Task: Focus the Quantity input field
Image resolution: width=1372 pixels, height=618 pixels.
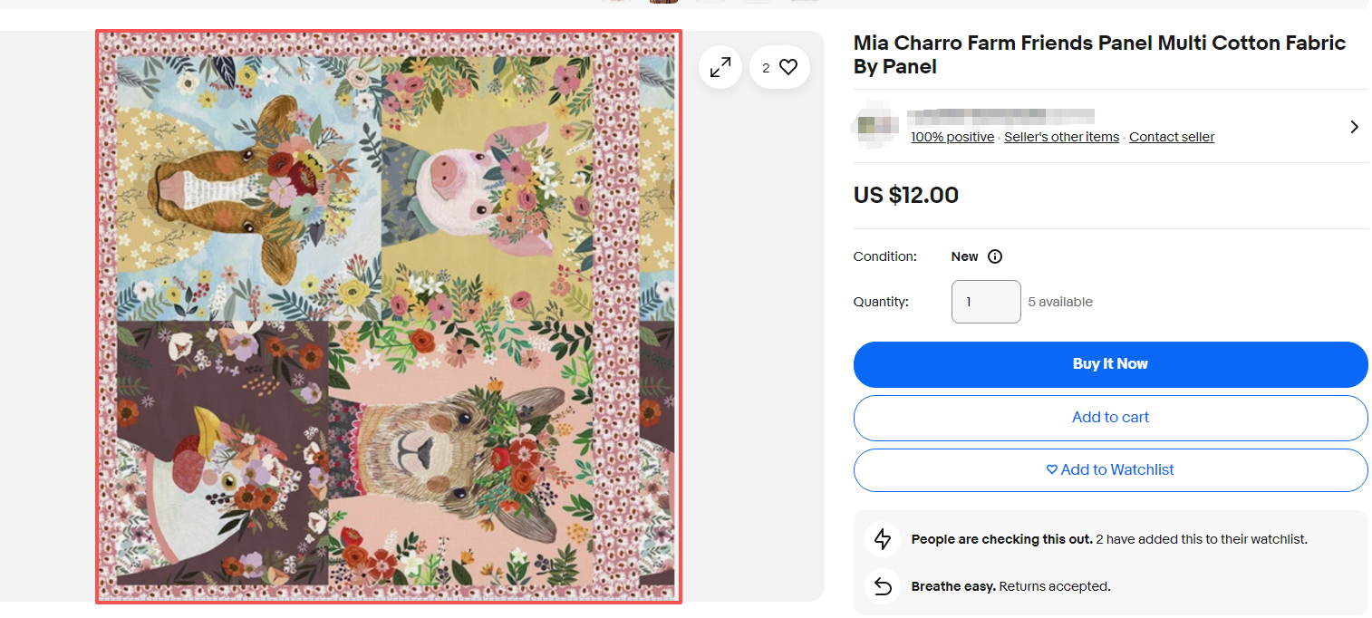Action: pyautogui.click(x=986, y=302)
